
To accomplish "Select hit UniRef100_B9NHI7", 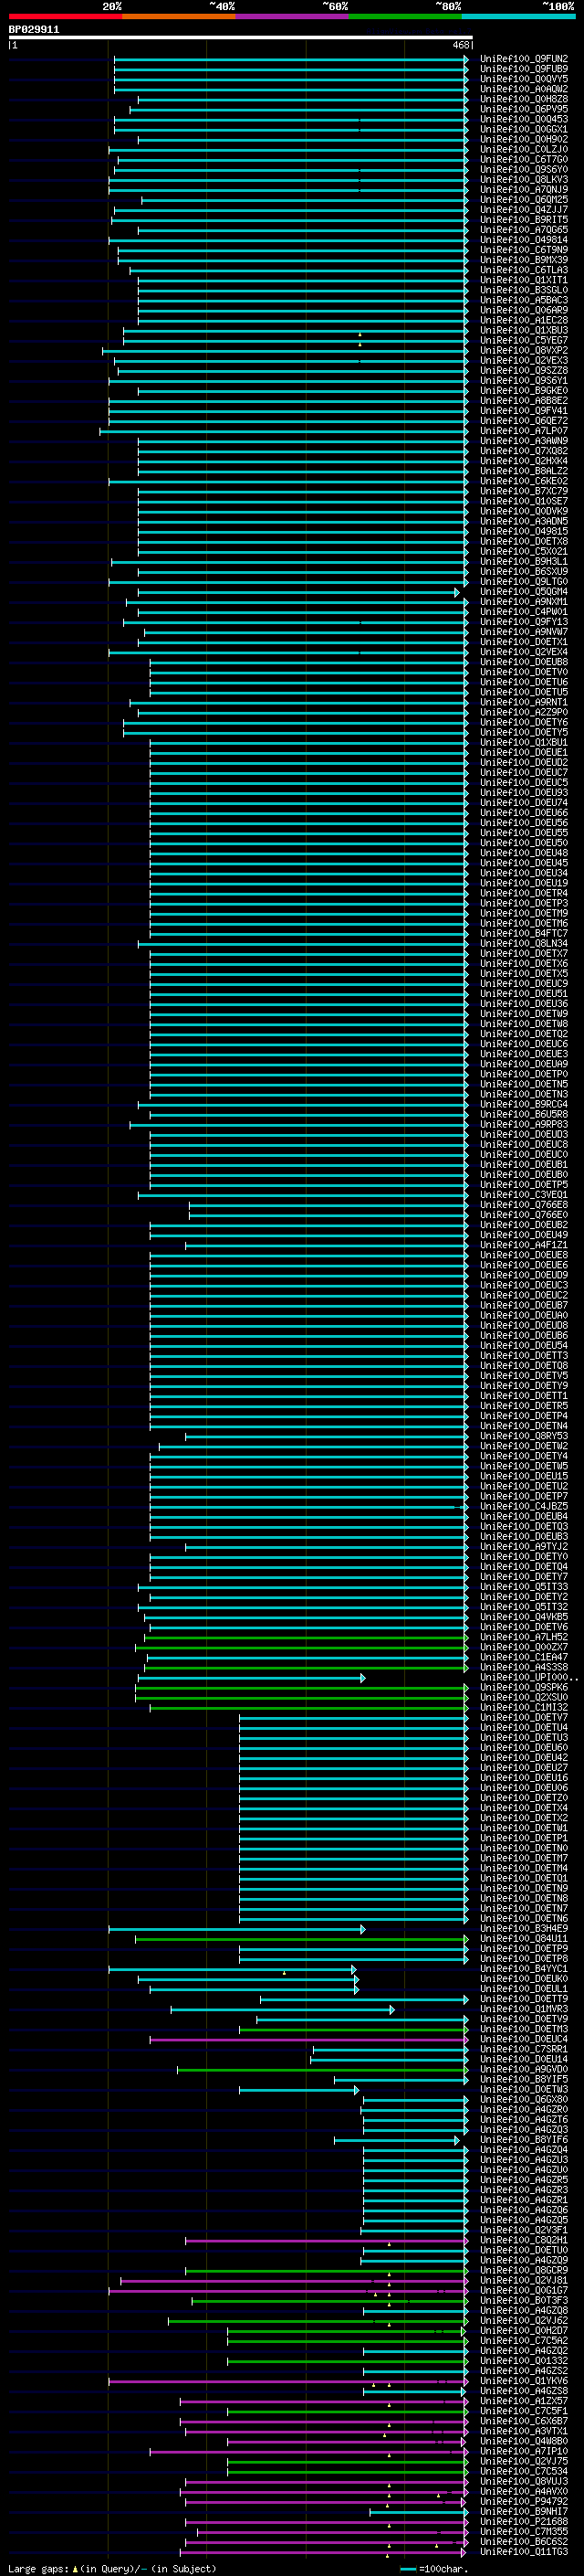I will tap(524, 2511).
